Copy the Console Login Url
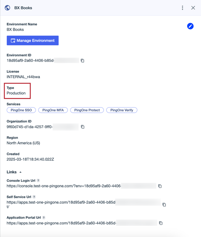This screenshot has height=237, width=201. 160,186
